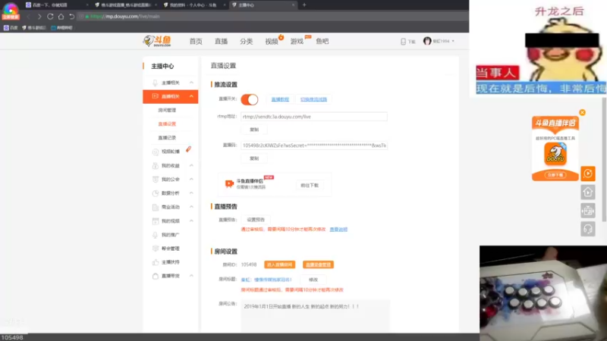Click the browser back arrow
The width and height of the screenshot is (607, 341).
(x=28, y=16)
